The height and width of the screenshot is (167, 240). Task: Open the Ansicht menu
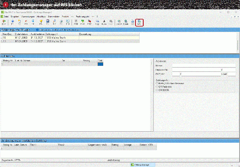pyautogui.click(x=65, y=17)
